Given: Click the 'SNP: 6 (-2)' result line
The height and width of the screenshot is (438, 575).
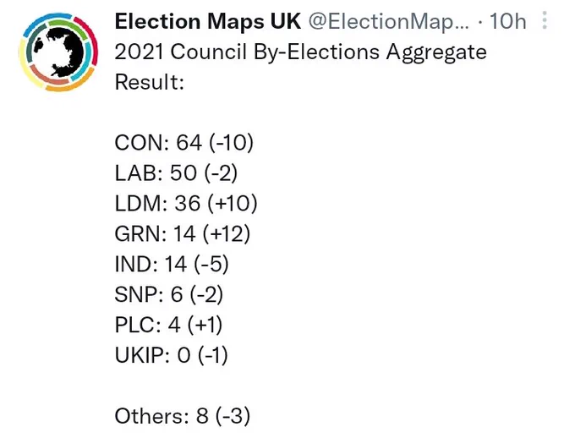Looking at the screenshot, I should coord(168,294).
